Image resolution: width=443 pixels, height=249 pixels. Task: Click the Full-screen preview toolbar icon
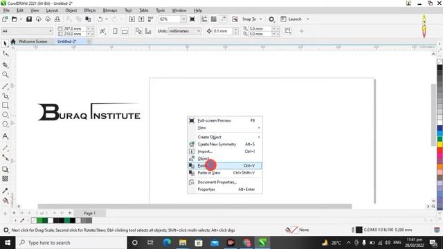coord(192,19)
